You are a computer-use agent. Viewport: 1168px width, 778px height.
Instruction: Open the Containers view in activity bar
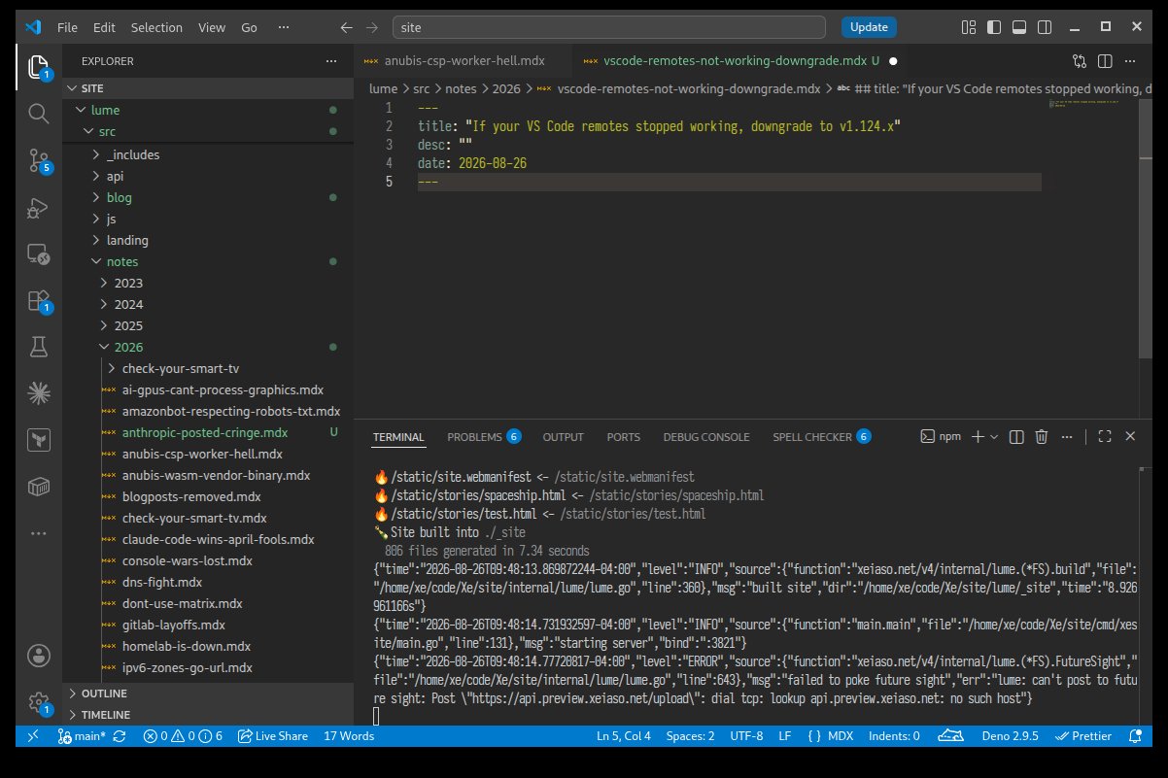[38, 486]
